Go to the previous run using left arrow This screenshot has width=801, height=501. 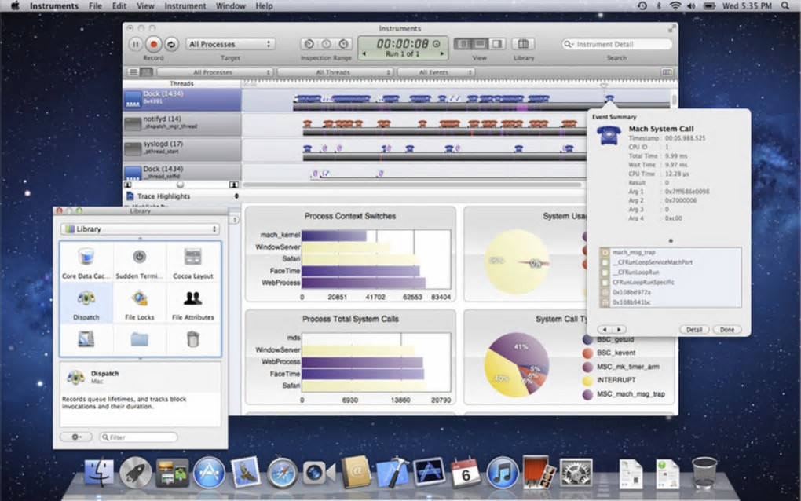pyautogui.click(x=364, y=53)
